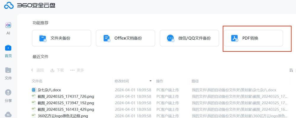Click the 修改时间 sort arrow
Image resolution: width=296 pixels, height=118 pixels.
(150, 81)
